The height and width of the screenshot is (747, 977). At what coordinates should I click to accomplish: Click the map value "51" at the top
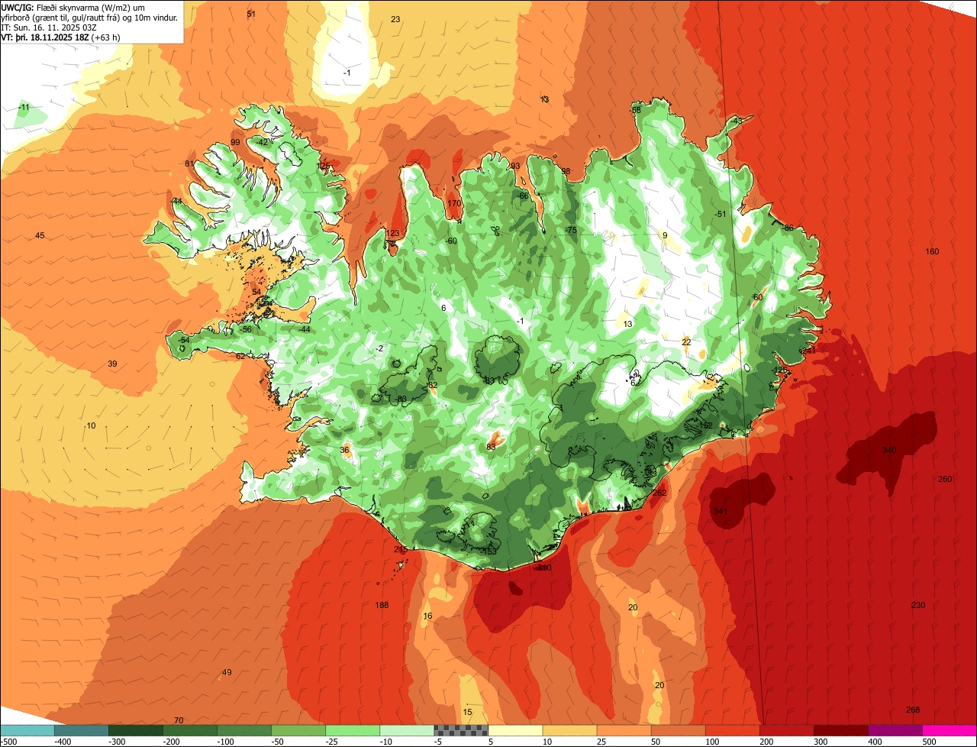pyautogui.click(x=251, y=14)
